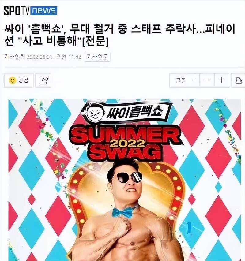
Task: Tap the 공감 reaction label
Action: (x=23, y=80)
